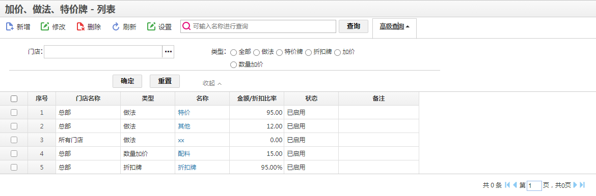The image size is (596, 196).
Task: Go to the last page arrow
Action: (x=582, y=185)
